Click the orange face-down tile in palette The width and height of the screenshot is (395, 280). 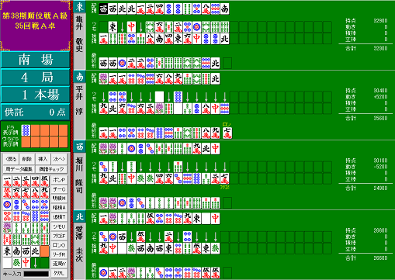pyautogui.click(x=44, y=251)
